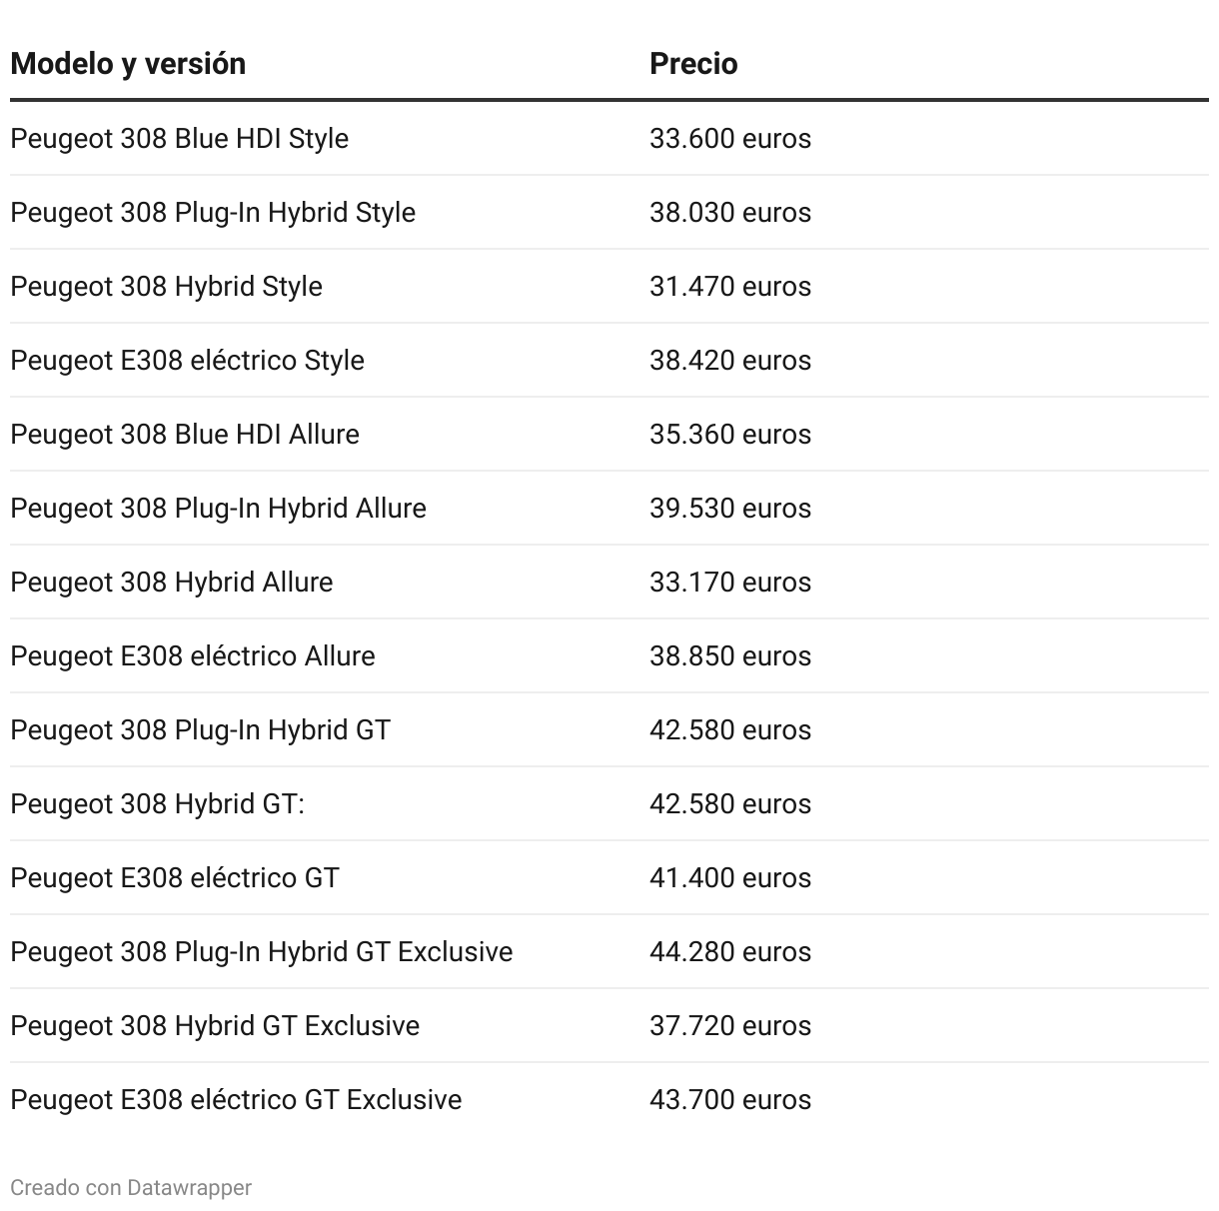Open the 'Creado con Datawrapper' link
The height and width of the screenshot is (1211, 1219).
(x=131, y=1187)
